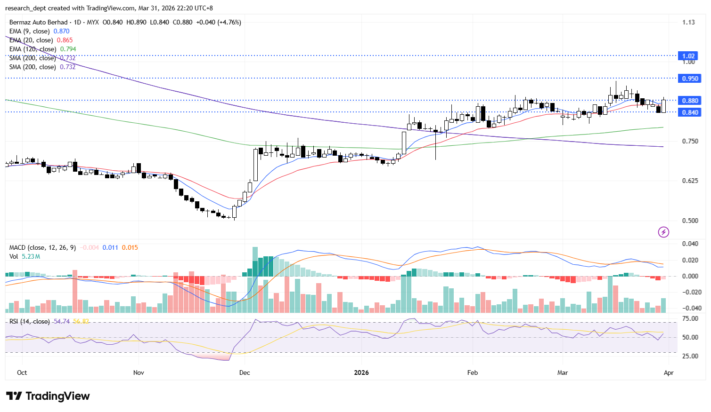Open the MACD (close, 12, 26, 9) legend
Viewport: 711px width, 412px height.
42,247
